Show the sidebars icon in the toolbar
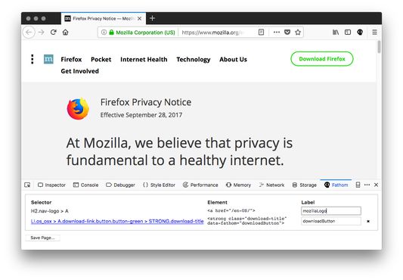This screenshot has width=403, height=280. pos(348,33)
